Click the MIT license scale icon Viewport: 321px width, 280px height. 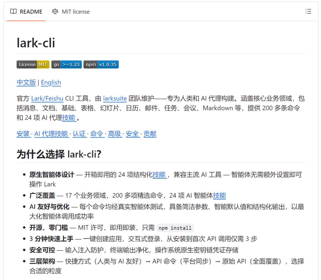(55, 12)
